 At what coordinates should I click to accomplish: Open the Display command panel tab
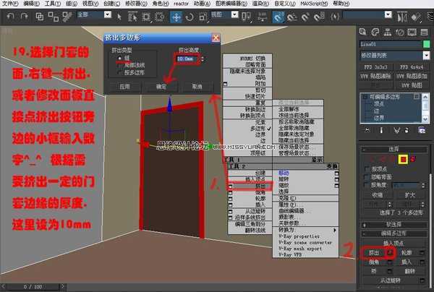pos(412,32)
